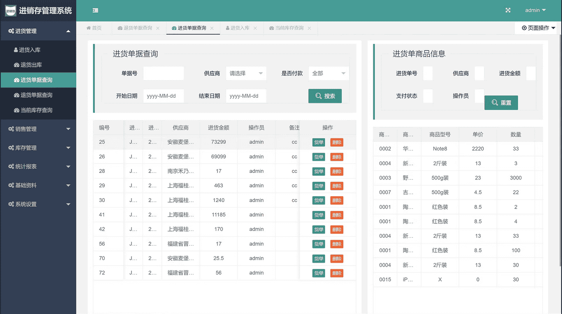The width and height of the screenshot is (562, 314).
Task: Click the 重置 reset button
Action: pos(501,103)
